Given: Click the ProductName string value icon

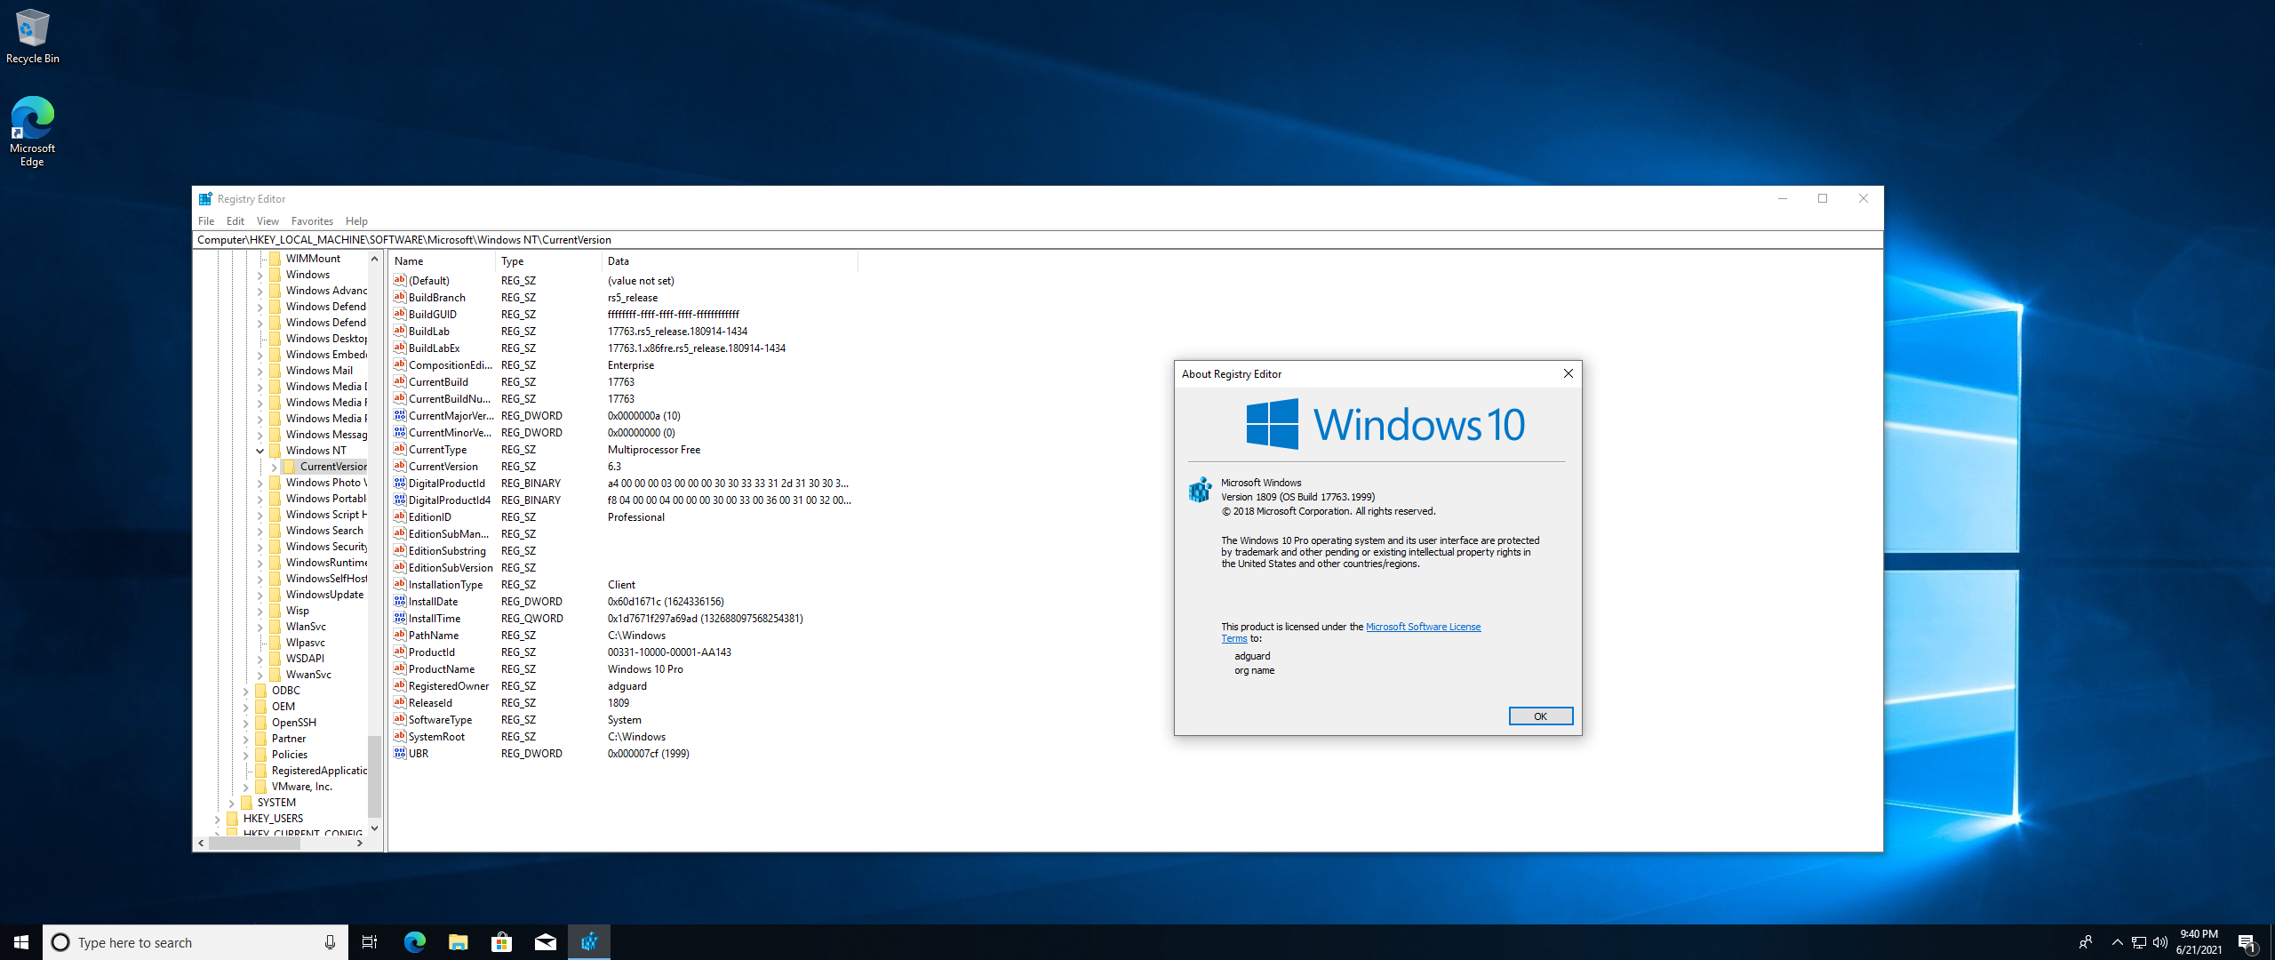Looking at the screenshot, I should 400,668.
